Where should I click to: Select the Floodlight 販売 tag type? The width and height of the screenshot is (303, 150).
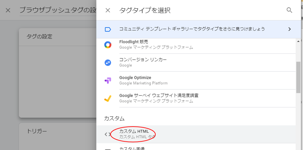click(196, 45)
